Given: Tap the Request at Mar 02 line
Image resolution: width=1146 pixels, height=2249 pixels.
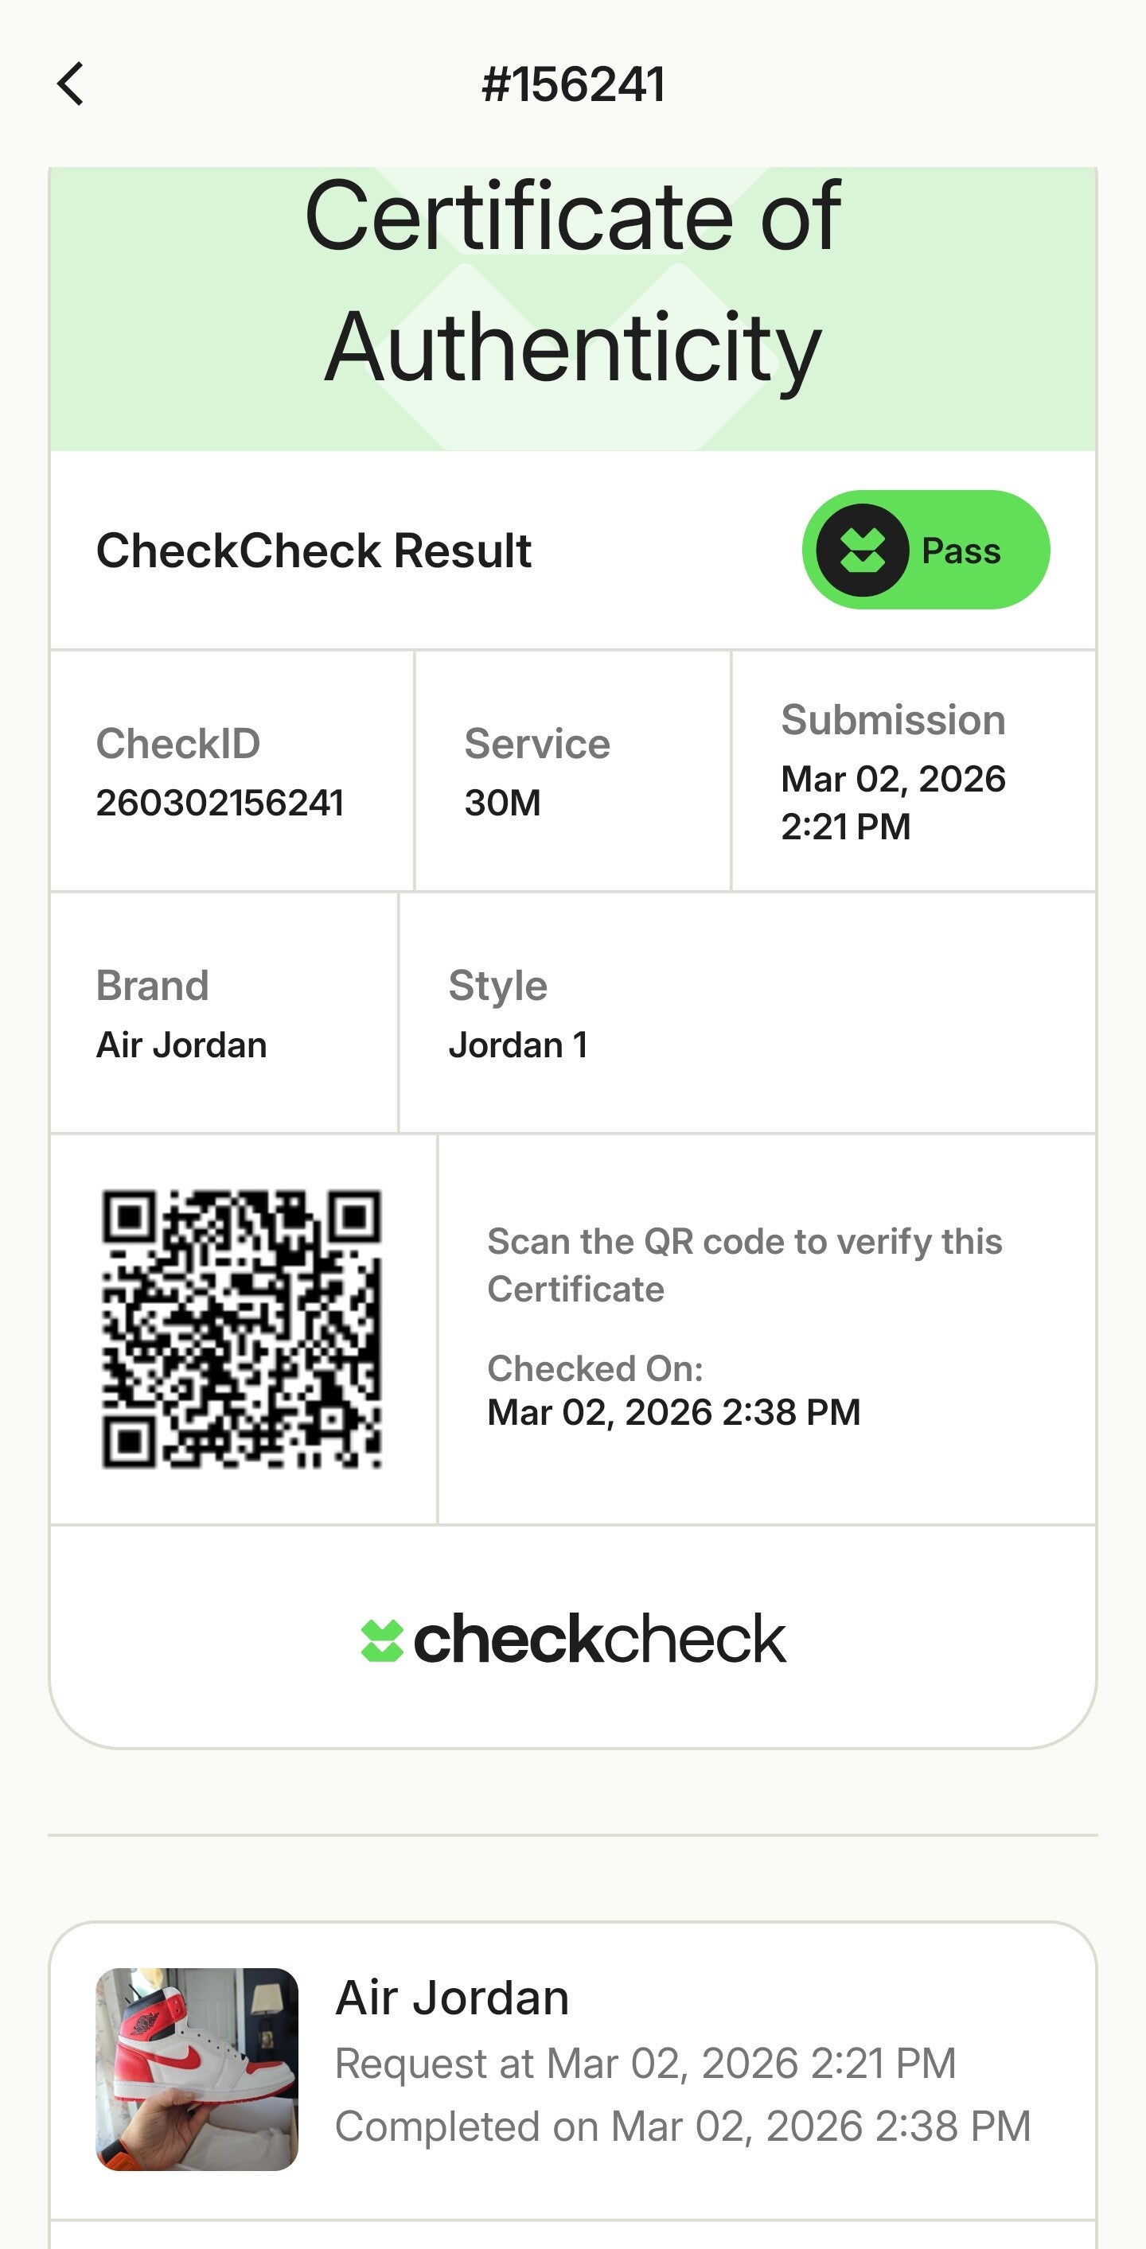Looking at the screenshot, I should point(645,2064).
